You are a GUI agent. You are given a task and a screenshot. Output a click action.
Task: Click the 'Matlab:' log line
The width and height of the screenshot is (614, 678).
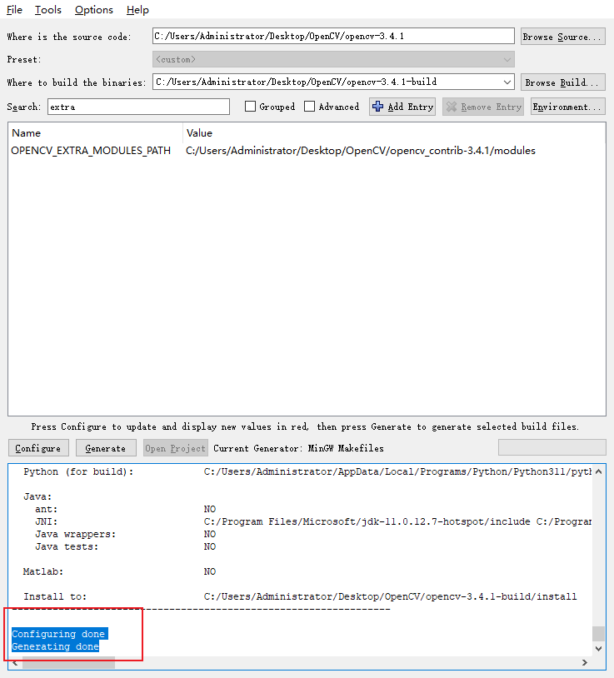[x=119, y=571]
